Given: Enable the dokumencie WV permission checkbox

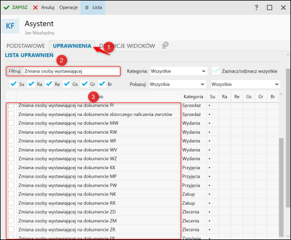Looking at the screenshot, I should pos(11,150).
